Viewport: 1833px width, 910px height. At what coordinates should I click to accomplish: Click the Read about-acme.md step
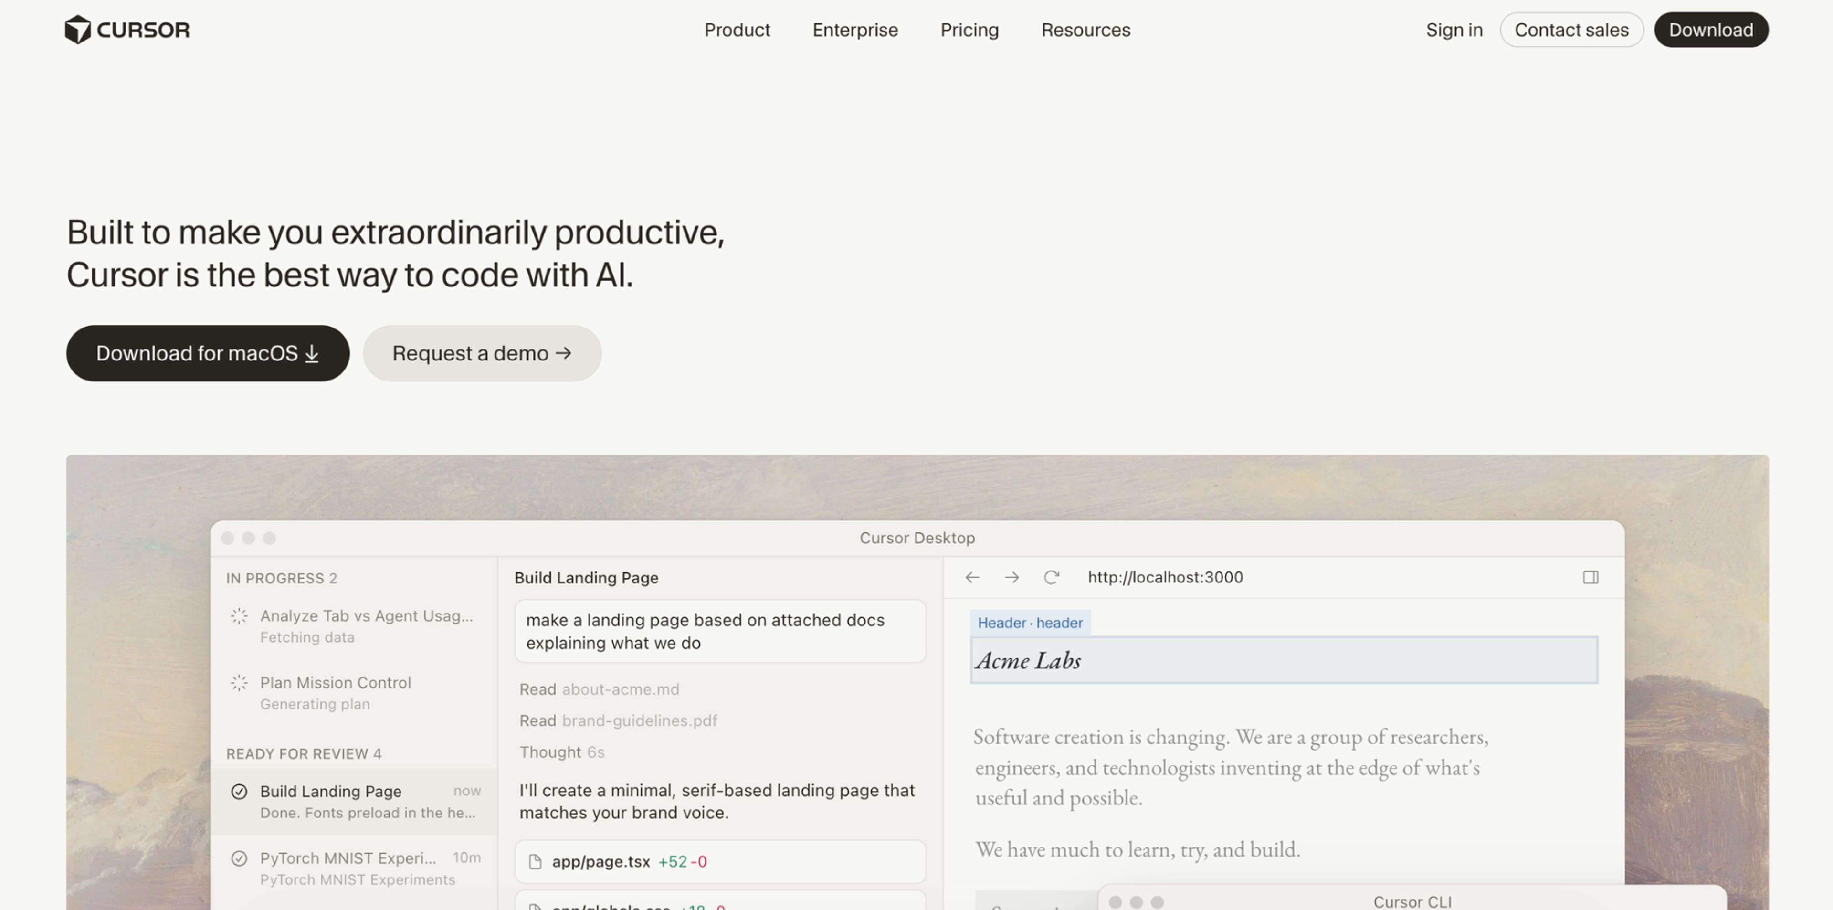pyautogui.click(x=599, y=689)
